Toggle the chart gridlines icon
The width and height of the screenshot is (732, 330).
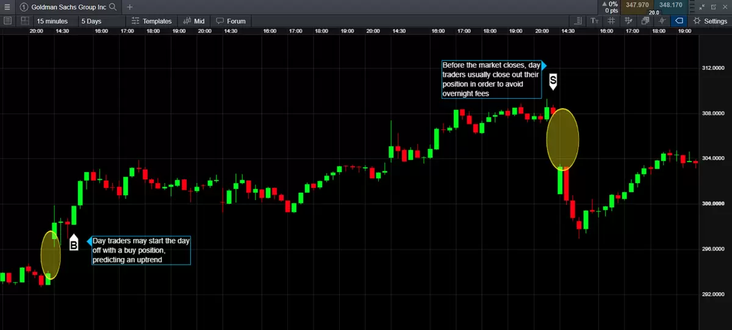[611, 21]
